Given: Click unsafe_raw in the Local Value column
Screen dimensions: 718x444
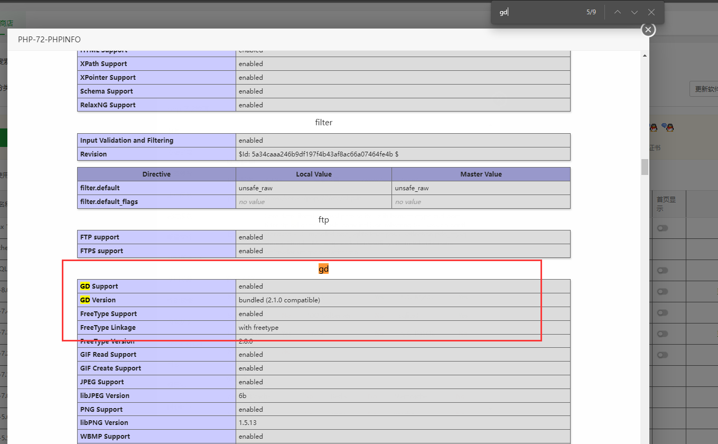Looking at the screenshot, I should pyautogui.click(x=256, y=188).
